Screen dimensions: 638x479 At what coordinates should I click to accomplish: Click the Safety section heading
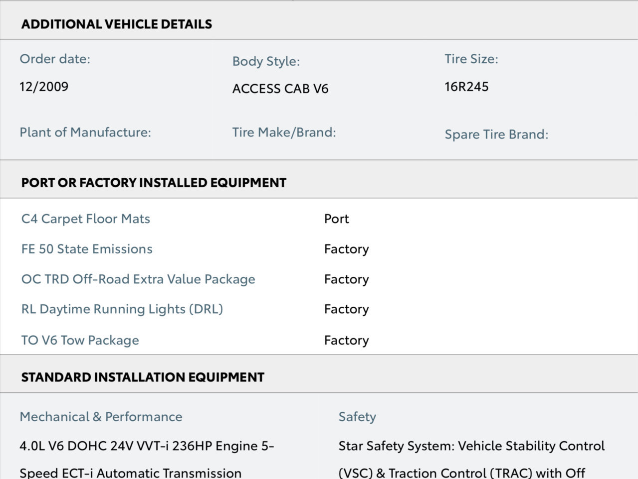click(357, 417)
